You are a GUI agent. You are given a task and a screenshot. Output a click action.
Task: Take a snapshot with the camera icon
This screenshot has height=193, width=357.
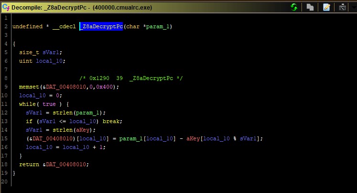point(342,7)
